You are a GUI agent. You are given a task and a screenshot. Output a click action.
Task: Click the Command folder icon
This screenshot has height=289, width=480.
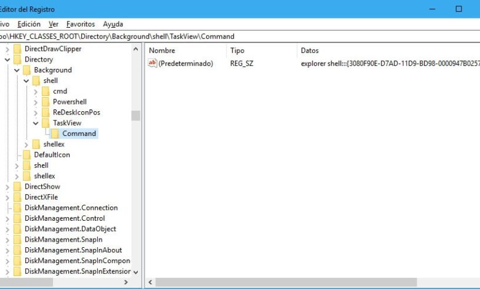click(x=55, y=133)
